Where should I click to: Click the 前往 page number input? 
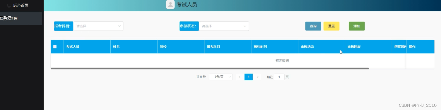279,77
